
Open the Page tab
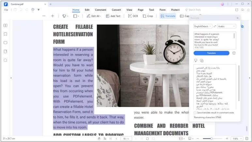pyautogui.click(x=141, y=10)
